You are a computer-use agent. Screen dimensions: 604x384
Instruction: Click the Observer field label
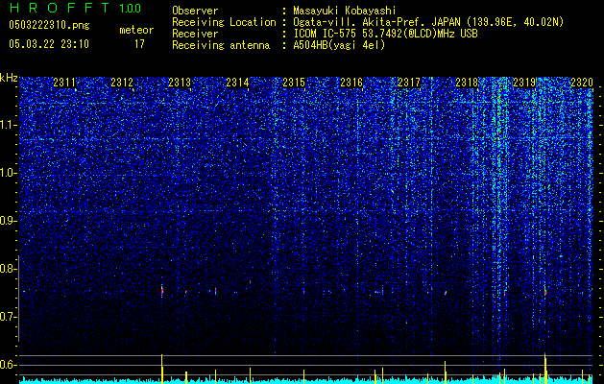pos(195,11)
